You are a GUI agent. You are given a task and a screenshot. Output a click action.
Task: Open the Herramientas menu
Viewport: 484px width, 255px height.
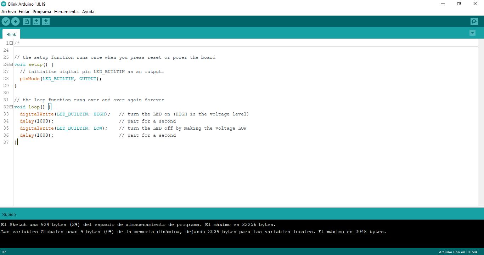[x=67, y=12]
